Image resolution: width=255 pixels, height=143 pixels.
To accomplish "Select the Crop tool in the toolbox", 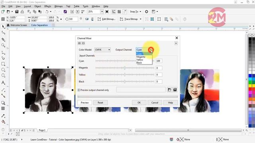I will [3, 39].
